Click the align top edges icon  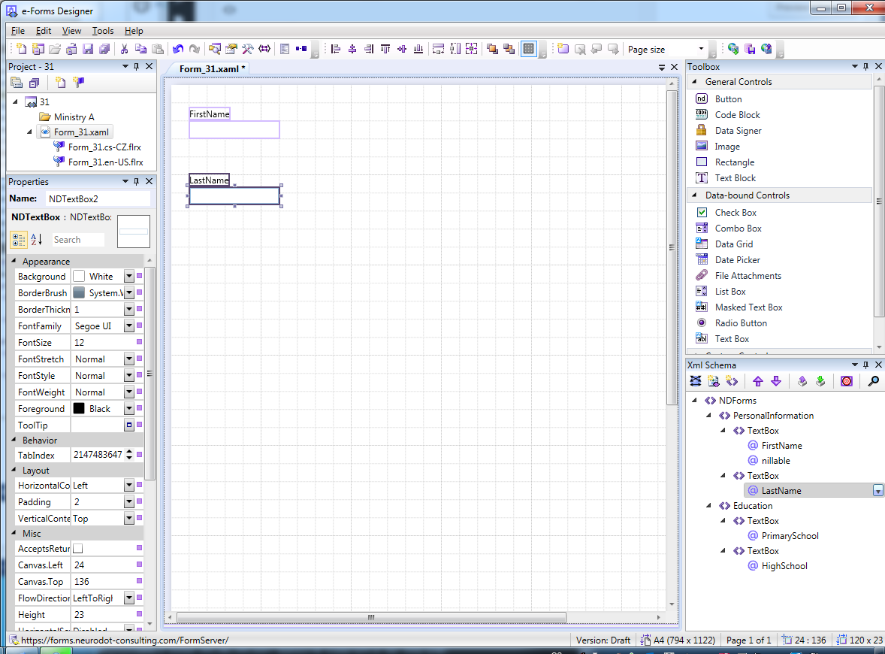[385, 49]
